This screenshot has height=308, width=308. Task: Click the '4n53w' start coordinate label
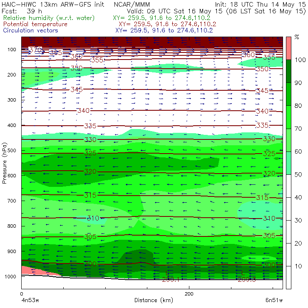[30, 301]
